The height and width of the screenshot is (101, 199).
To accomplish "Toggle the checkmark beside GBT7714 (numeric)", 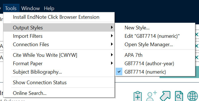I will 119,72.
